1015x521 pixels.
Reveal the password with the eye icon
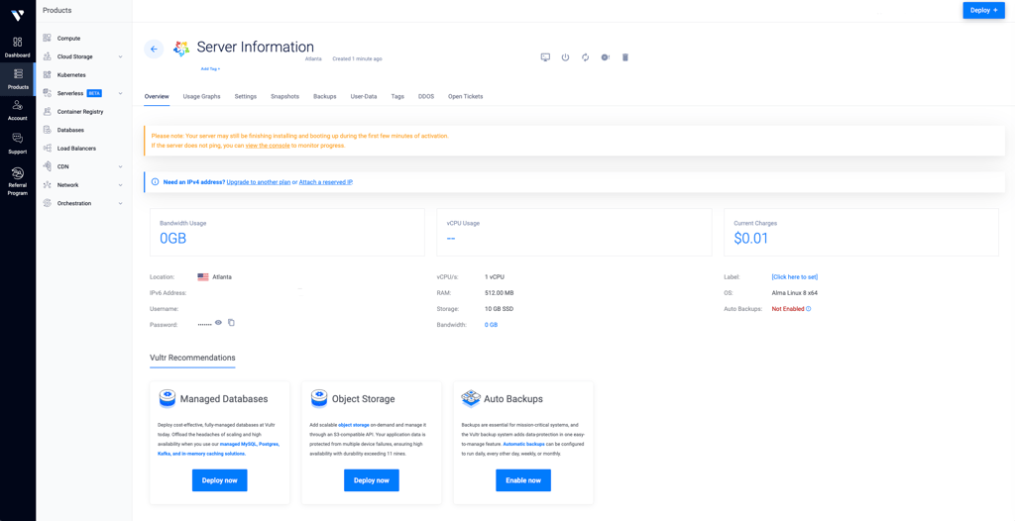click(219, 322)
